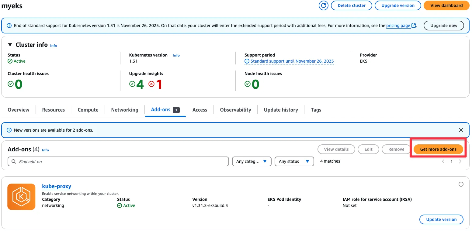Click the Delete cluster button
The image size is (472, 231).
pos(352,5)
